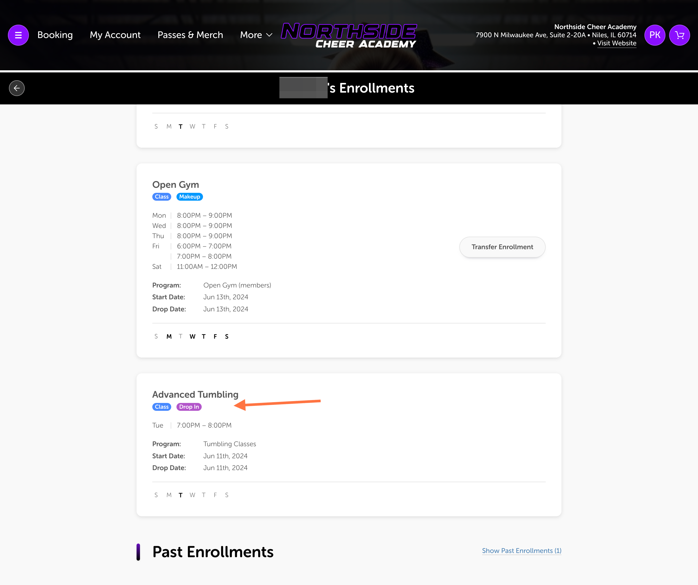
Task: Open Passes & Merch
Action: (x=190, y=35)
